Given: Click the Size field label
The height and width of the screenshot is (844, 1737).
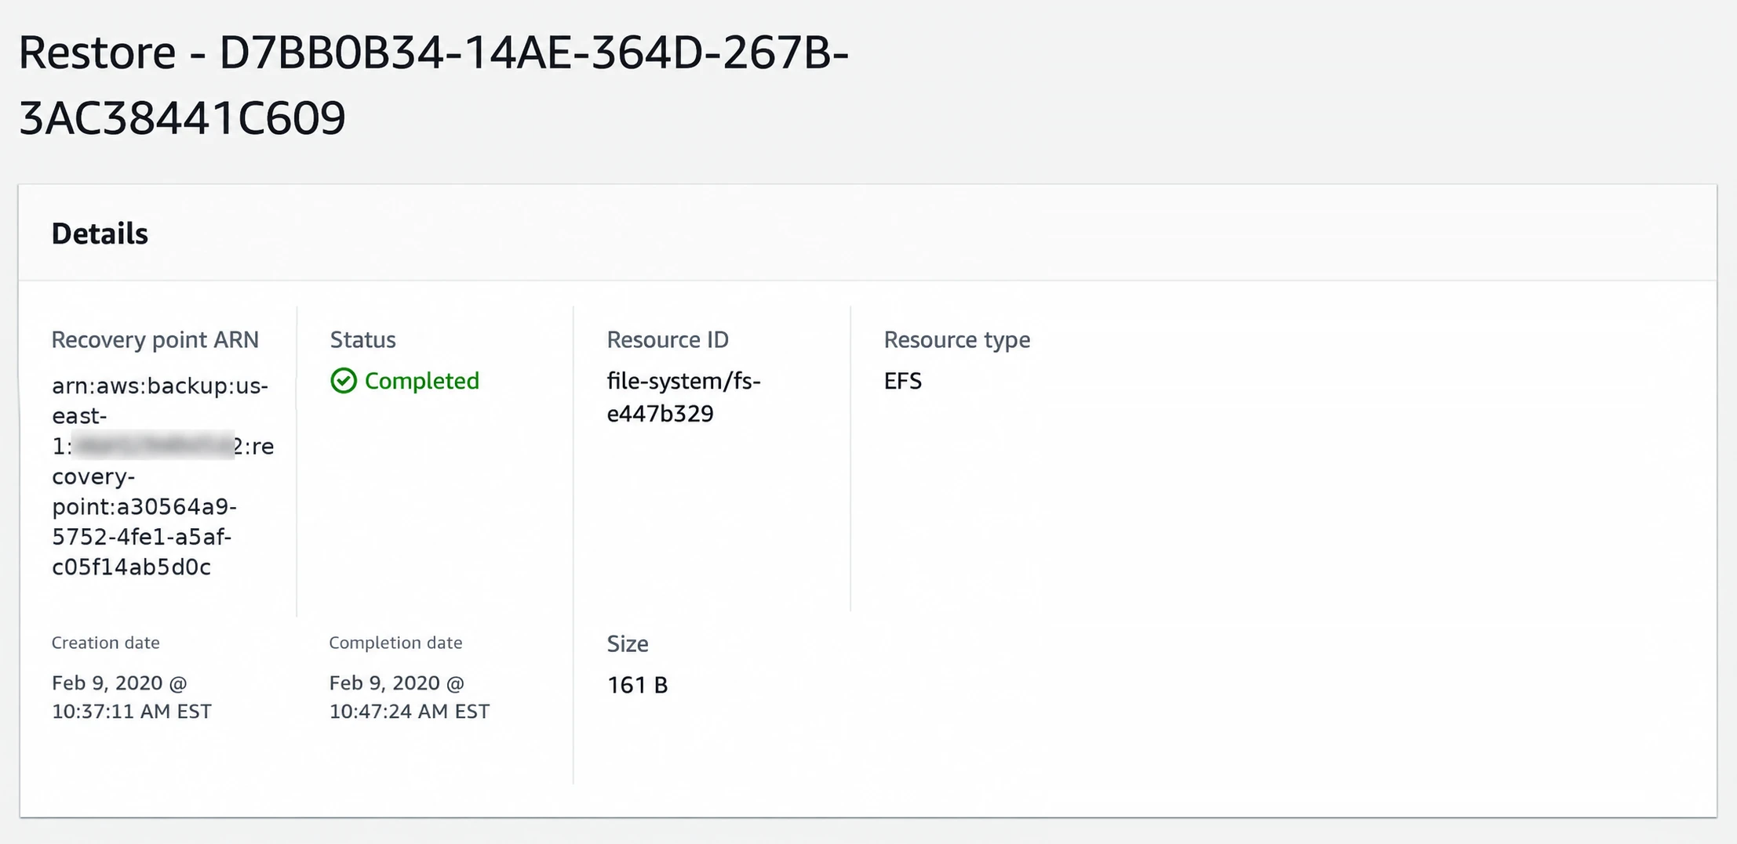Looking at the screenshot, I should (628, 643).
